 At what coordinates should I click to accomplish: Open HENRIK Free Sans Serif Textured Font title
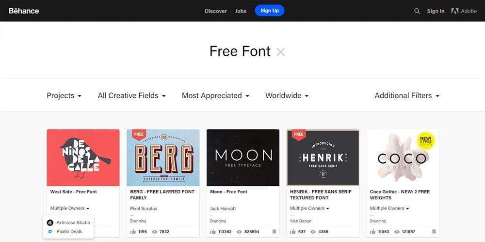321,195
